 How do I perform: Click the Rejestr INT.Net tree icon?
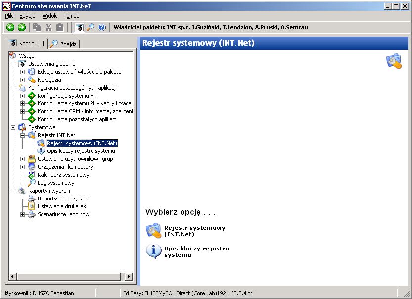tap(32, 135)
